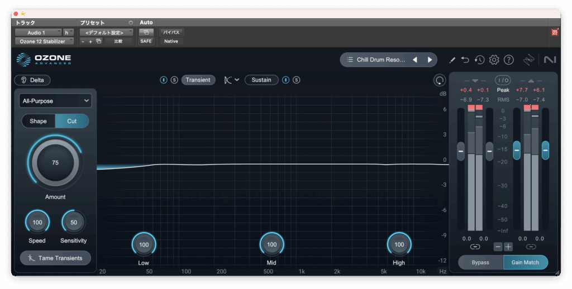Click the Amount knob set to 75

click(55, 163)
